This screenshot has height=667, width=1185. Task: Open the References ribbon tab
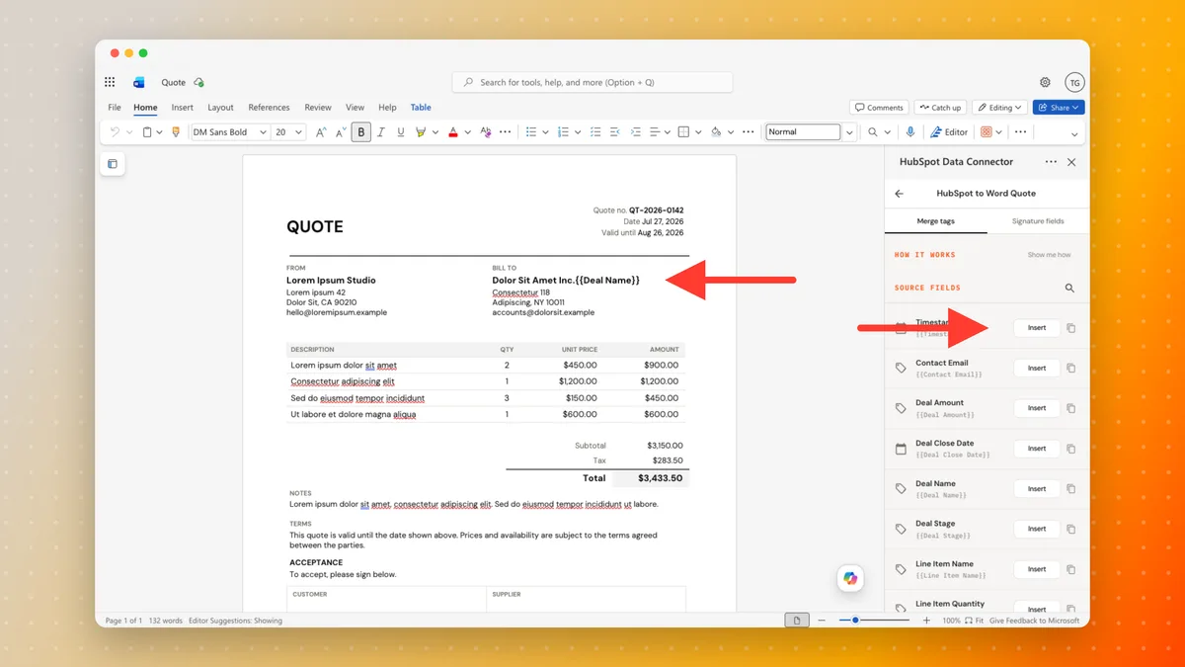pyautogui.click(x=269, y=108)
